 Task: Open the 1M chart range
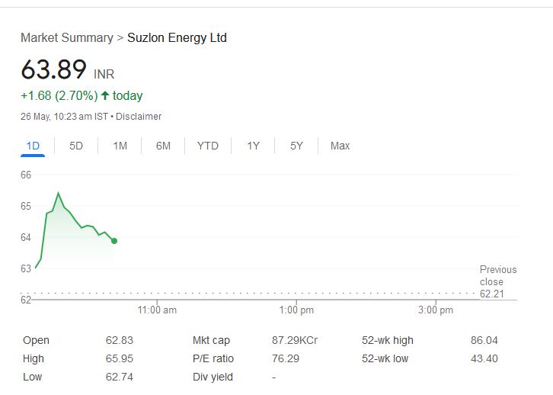(120, 146)
